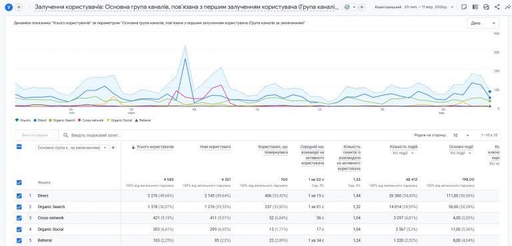
Task: Toggle the select-all rows checkbox in the table header
Action: click(x=19, y=147)
